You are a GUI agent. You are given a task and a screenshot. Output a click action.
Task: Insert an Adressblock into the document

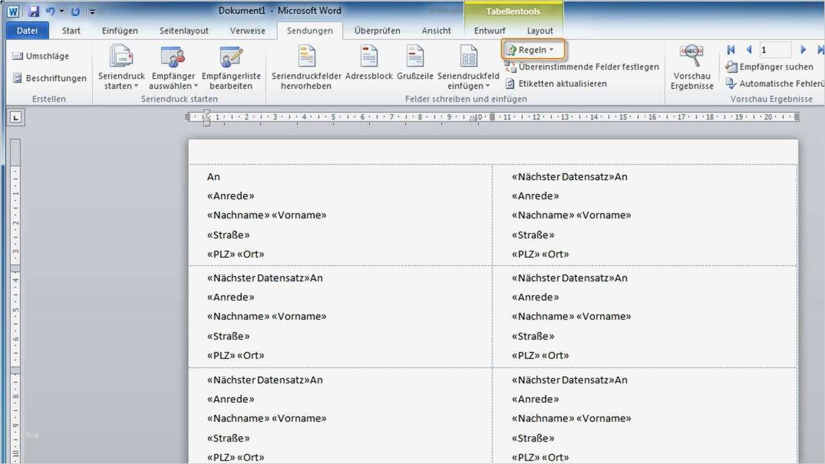point(368,64)
